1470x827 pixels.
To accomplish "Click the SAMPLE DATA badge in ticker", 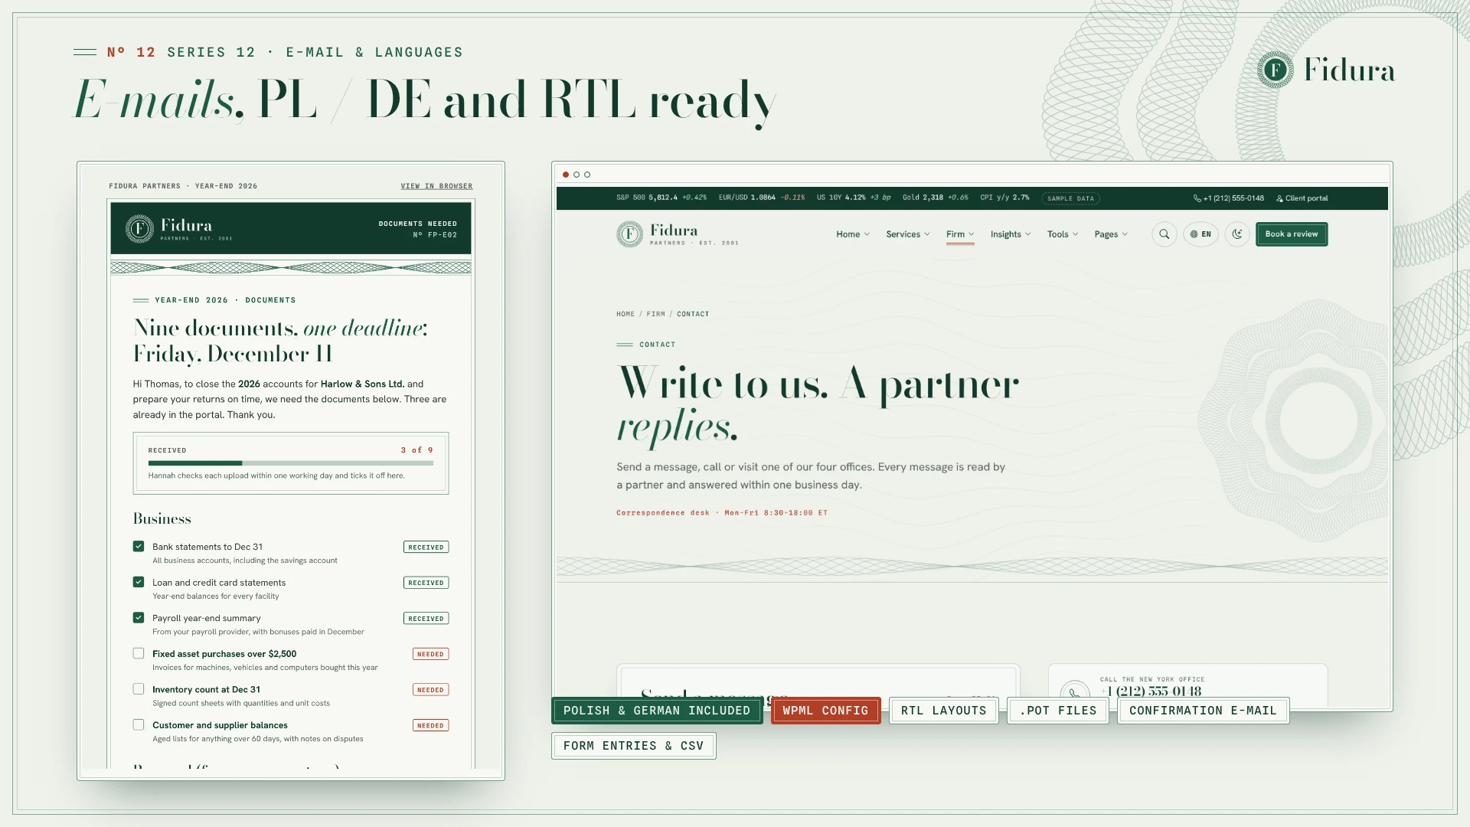I will coord(1070,198).
